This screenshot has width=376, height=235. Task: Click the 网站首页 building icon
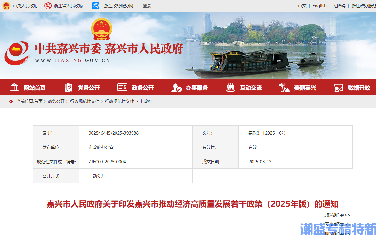[14, 87]
